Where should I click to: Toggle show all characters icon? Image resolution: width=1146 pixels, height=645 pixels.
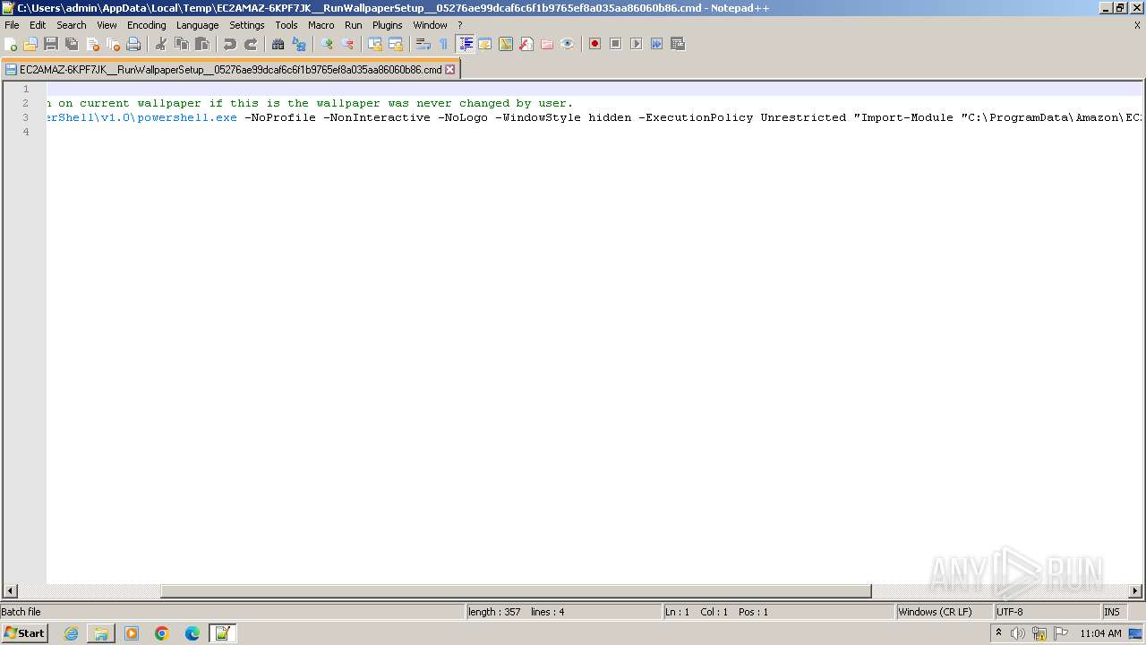[x=444, y=44]
